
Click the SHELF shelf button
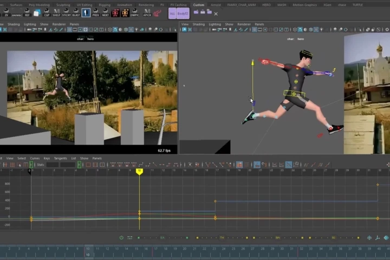point(56,12)
